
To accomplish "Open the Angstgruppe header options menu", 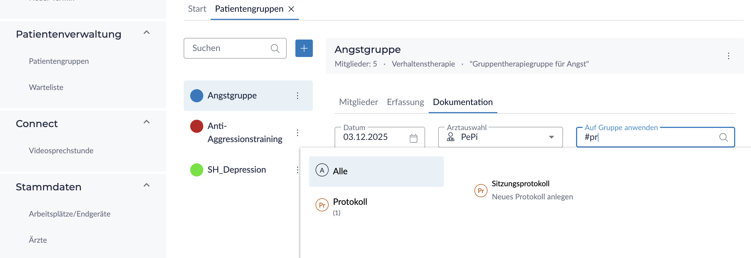I will 728,56.
